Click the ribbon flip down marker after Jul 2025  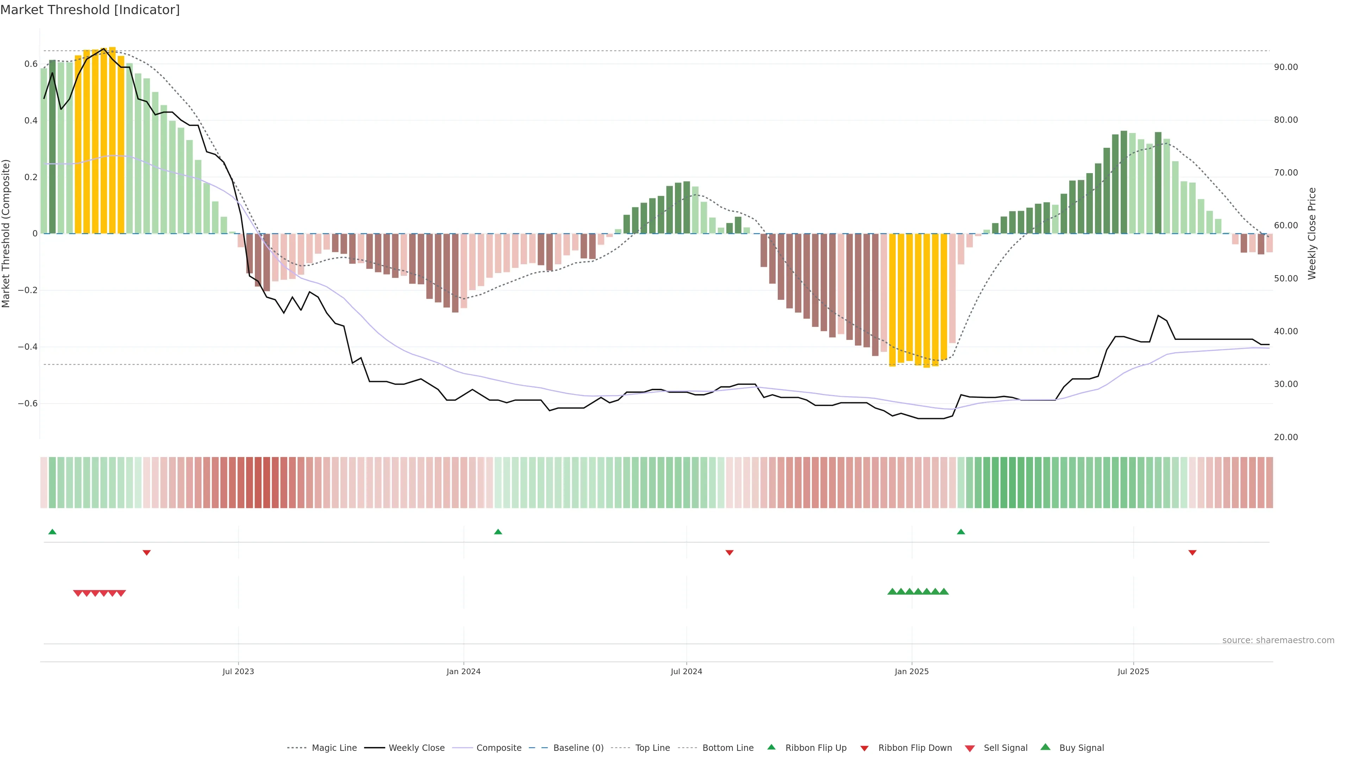coord(1192,553)
